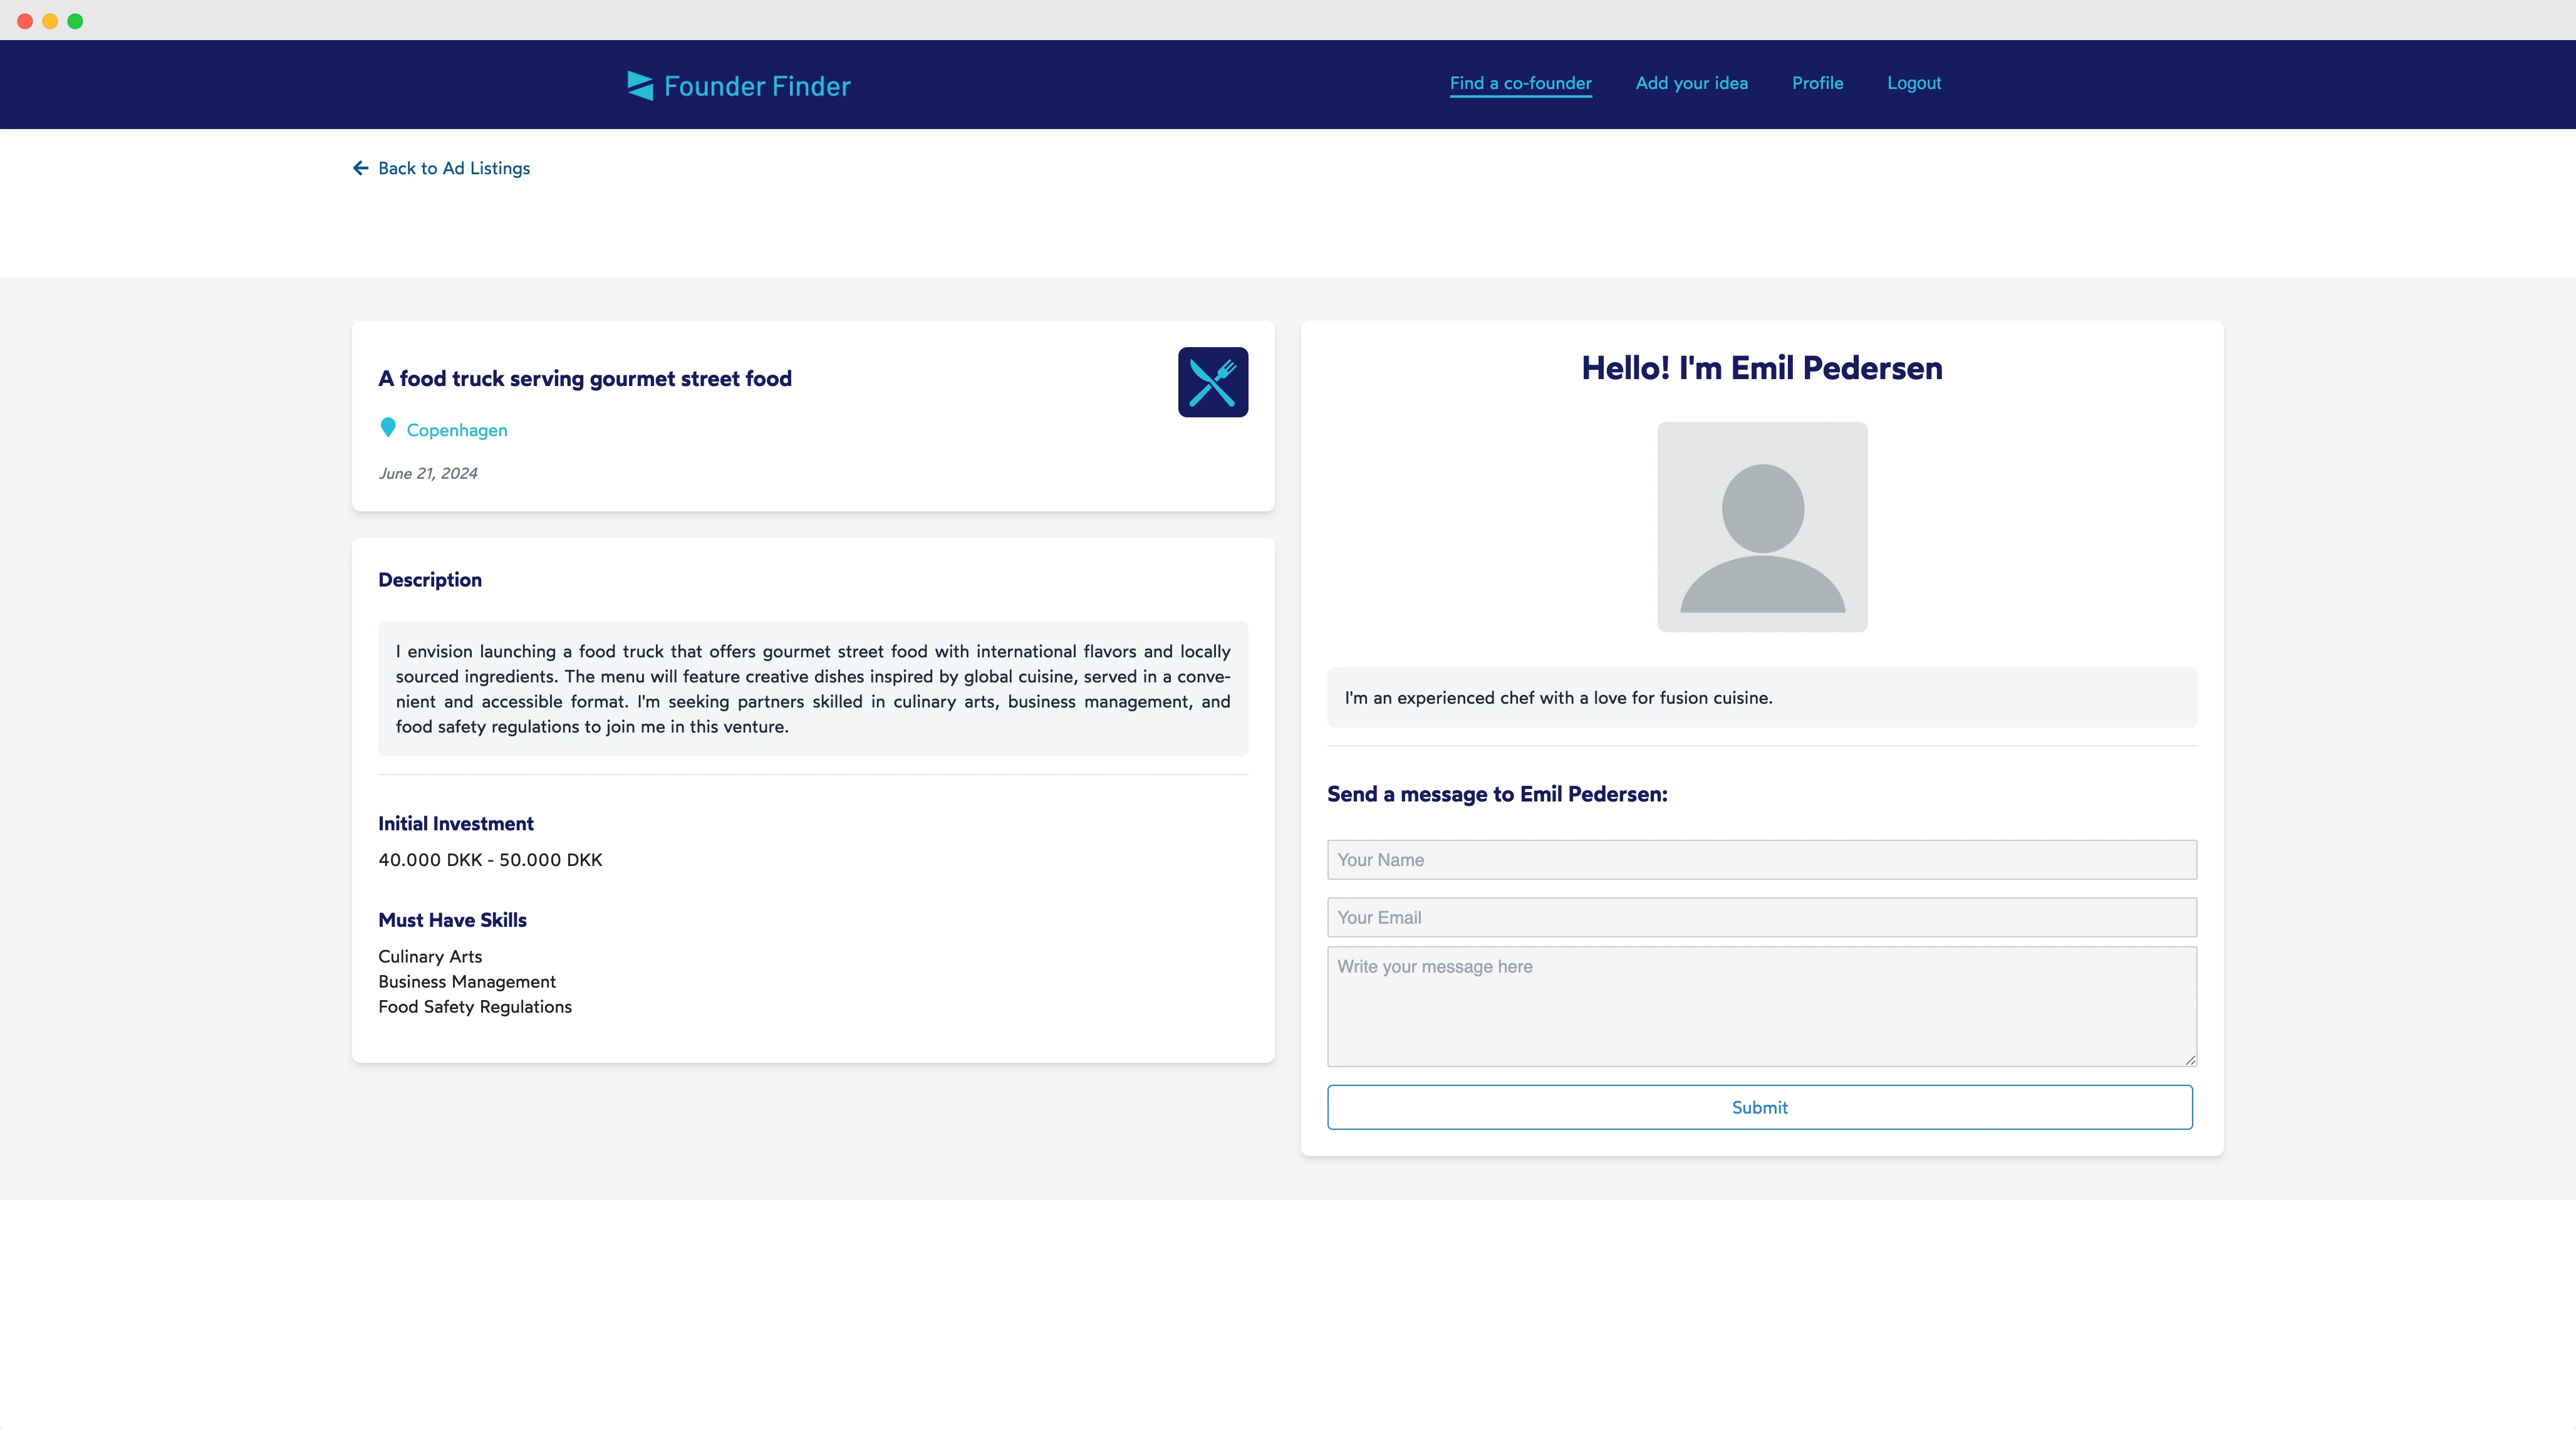
Task: Click the experienced chef bio text
Action: click(1558, 698)
